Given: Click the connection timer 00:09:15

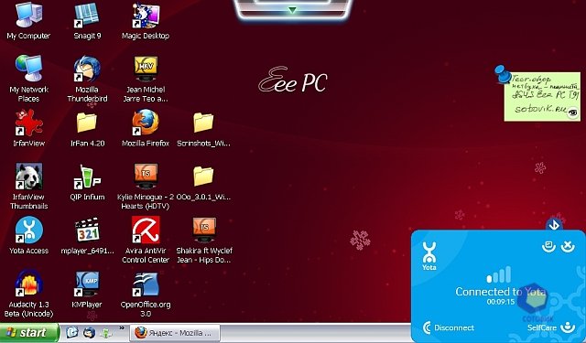Looking at the screenshot, I should click(x=501, y=302).
